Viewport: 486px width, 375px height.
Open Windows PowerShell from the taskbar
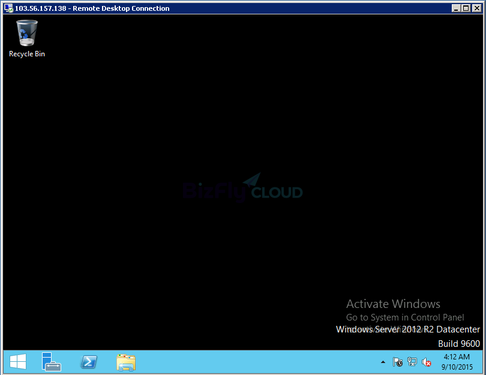point(89,362)
